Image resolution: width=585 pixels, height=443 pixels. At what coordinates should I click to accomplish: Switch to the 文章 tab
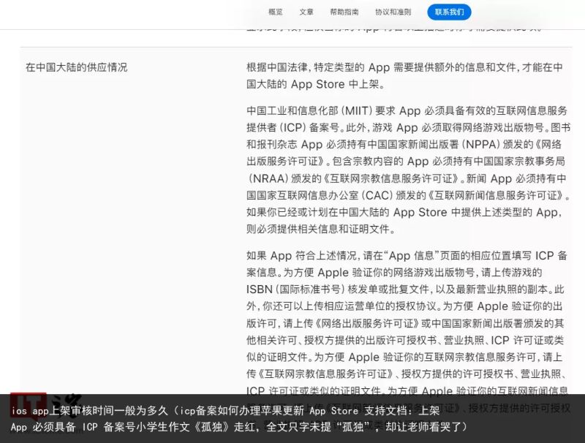tap(306, 12)
